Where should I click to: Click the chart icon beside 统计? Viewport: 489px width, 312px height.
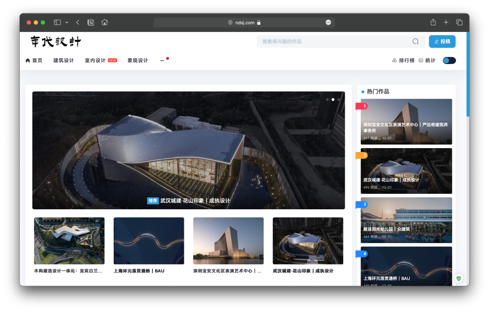(x=421, y=61)
